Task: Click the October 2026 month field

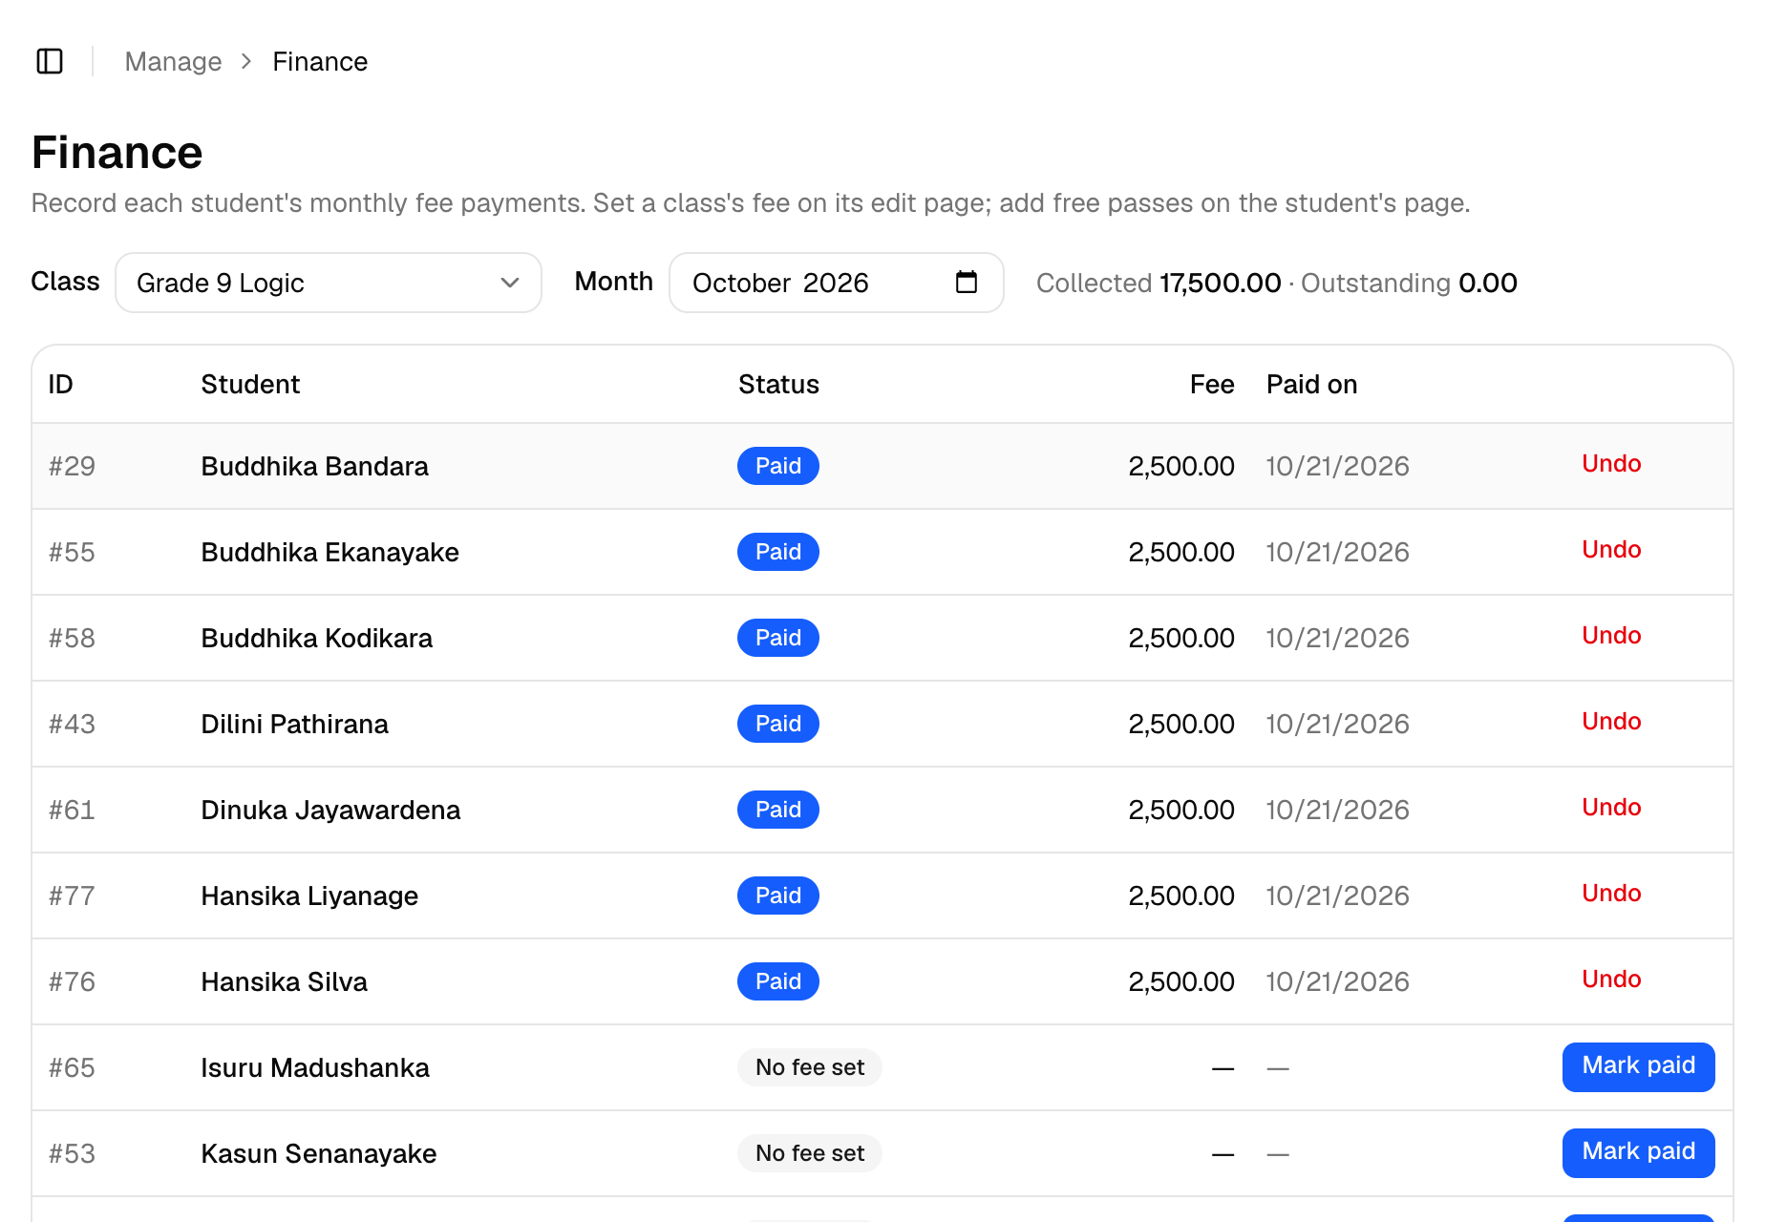Action: click(x=836, y=283)
